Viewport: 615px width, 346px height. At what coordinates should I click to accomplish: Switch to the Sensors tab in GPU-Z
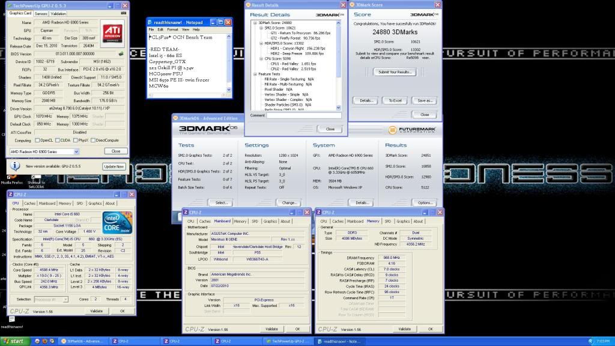coord(41,13)
